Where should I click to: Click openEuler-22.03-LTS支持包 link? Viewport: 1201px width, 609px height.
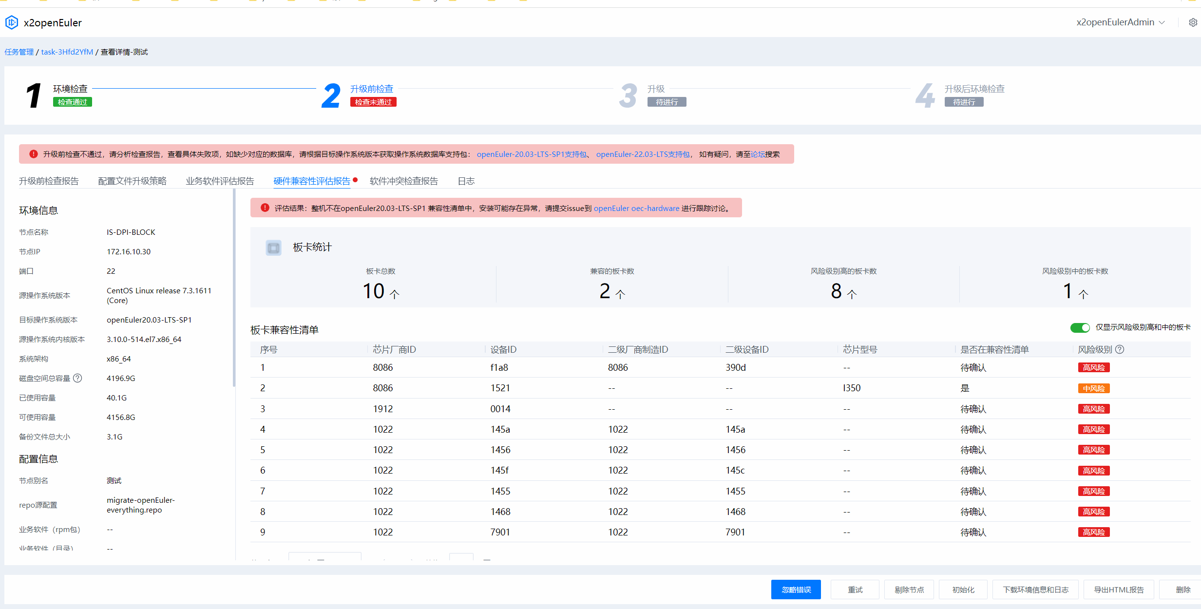point(642,154)
